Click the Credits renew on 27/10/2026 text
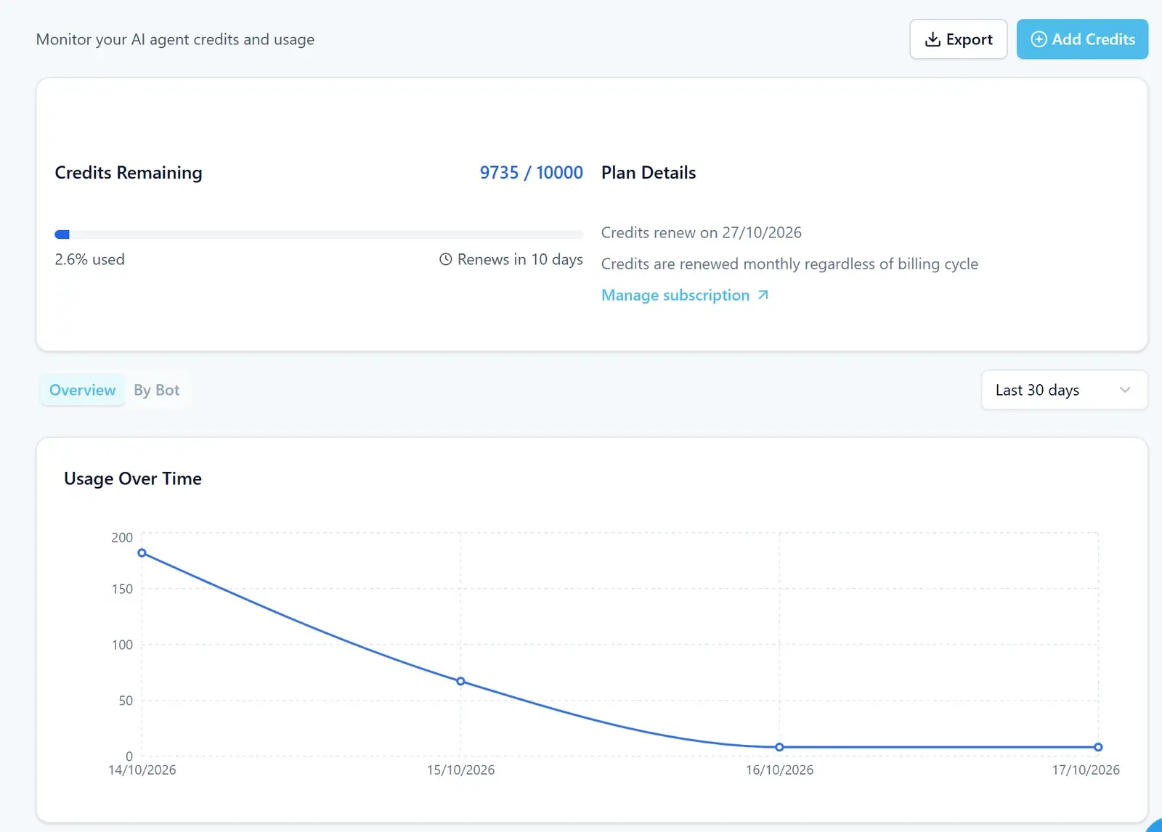This screenshot has height=832, width=1162. [x=702, y=232]
